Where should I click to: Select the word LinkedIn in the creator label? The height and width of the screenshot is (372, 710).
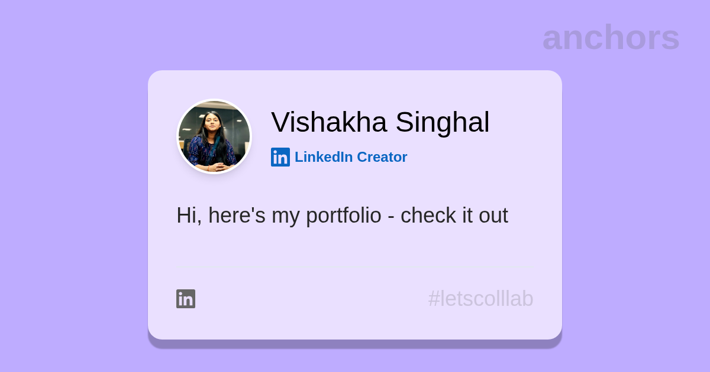[324, 157]
